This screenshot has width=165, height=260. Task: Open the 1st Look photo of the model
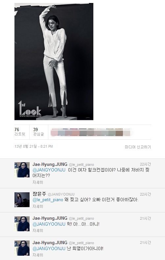(x=54, y=61)
